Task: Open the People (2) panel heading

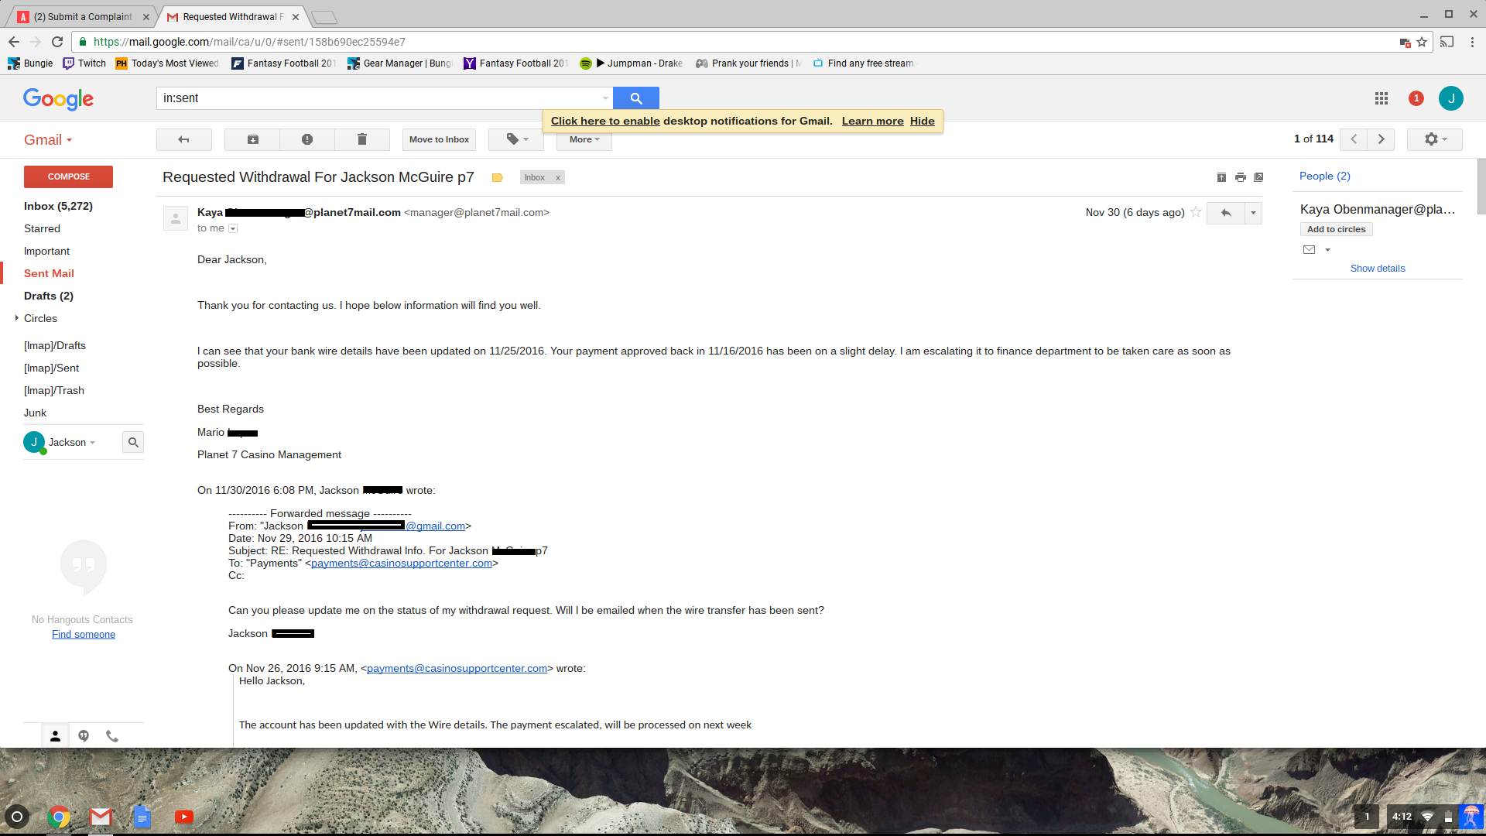Action: 1325,176
